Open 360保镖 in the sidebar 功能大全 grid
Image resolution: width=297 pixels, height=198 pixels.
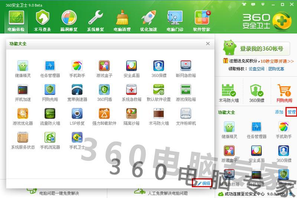pos(284,154)
